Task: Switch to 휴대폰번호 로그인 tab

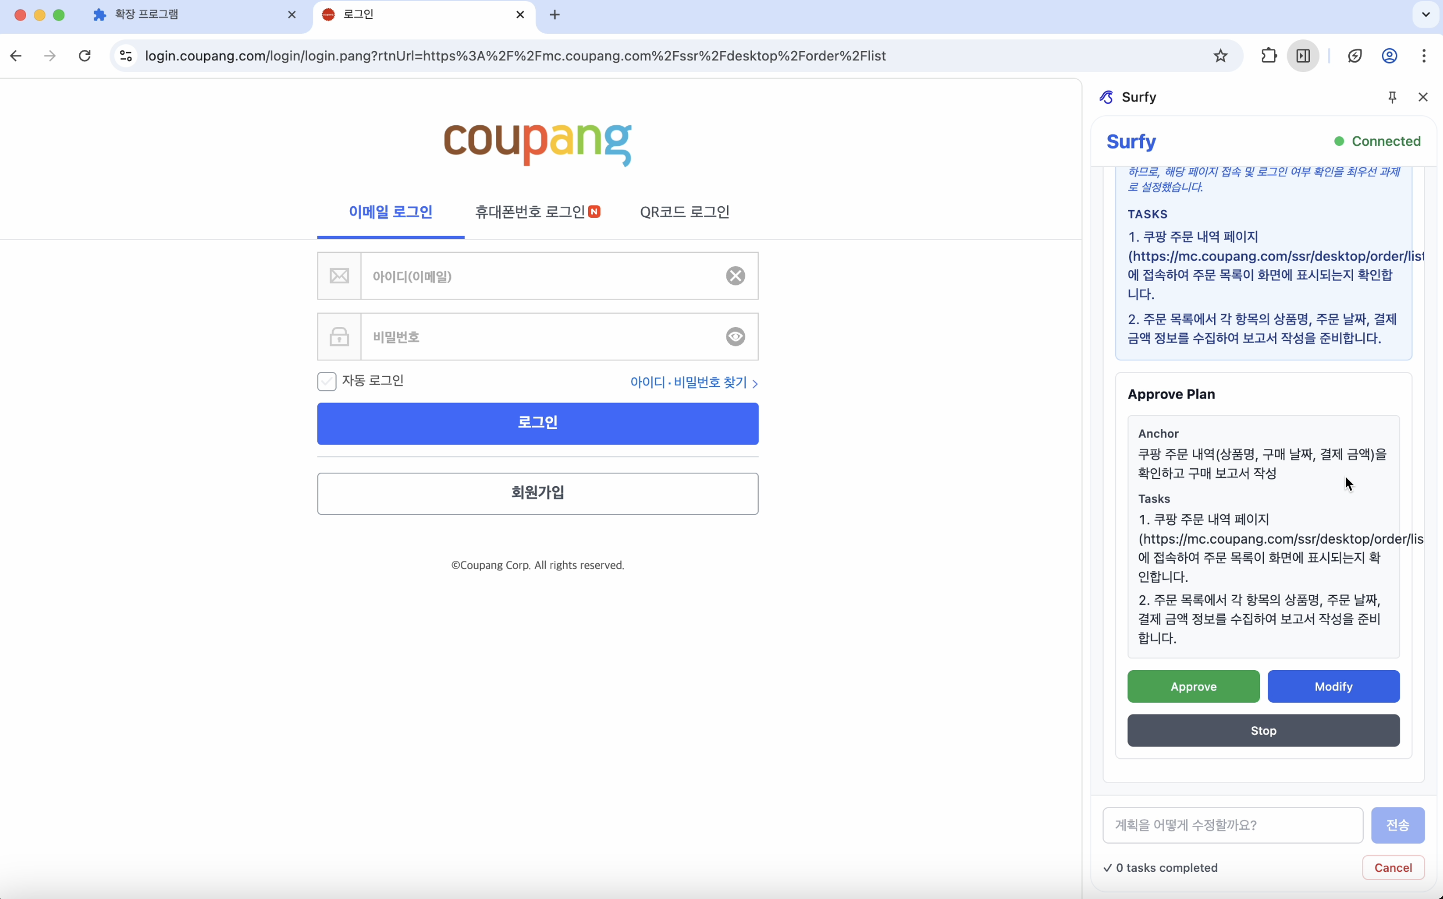Action: point(536,212)
